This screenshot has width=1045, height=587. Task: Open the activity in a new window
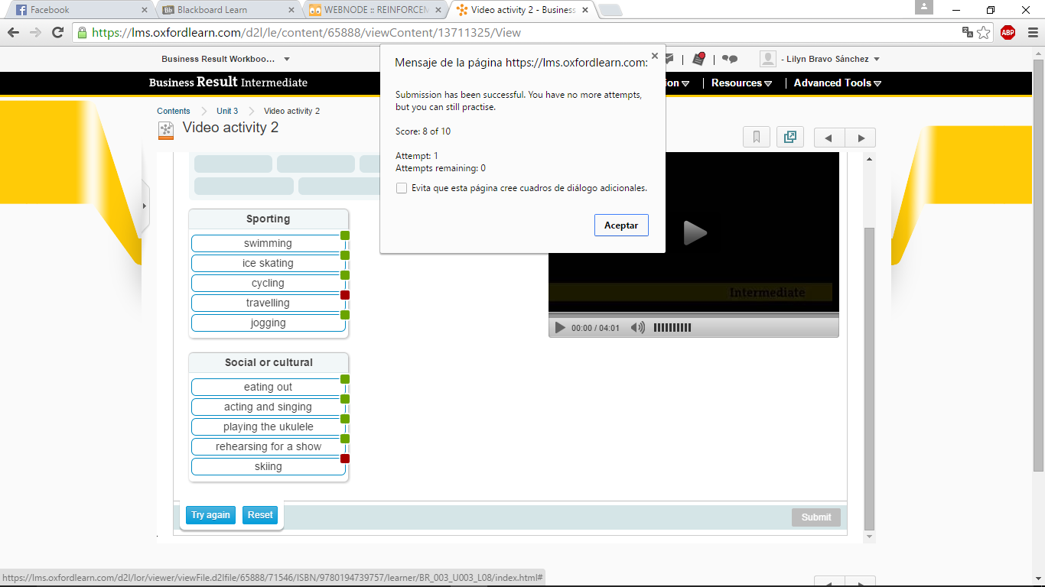pos(789,138)
